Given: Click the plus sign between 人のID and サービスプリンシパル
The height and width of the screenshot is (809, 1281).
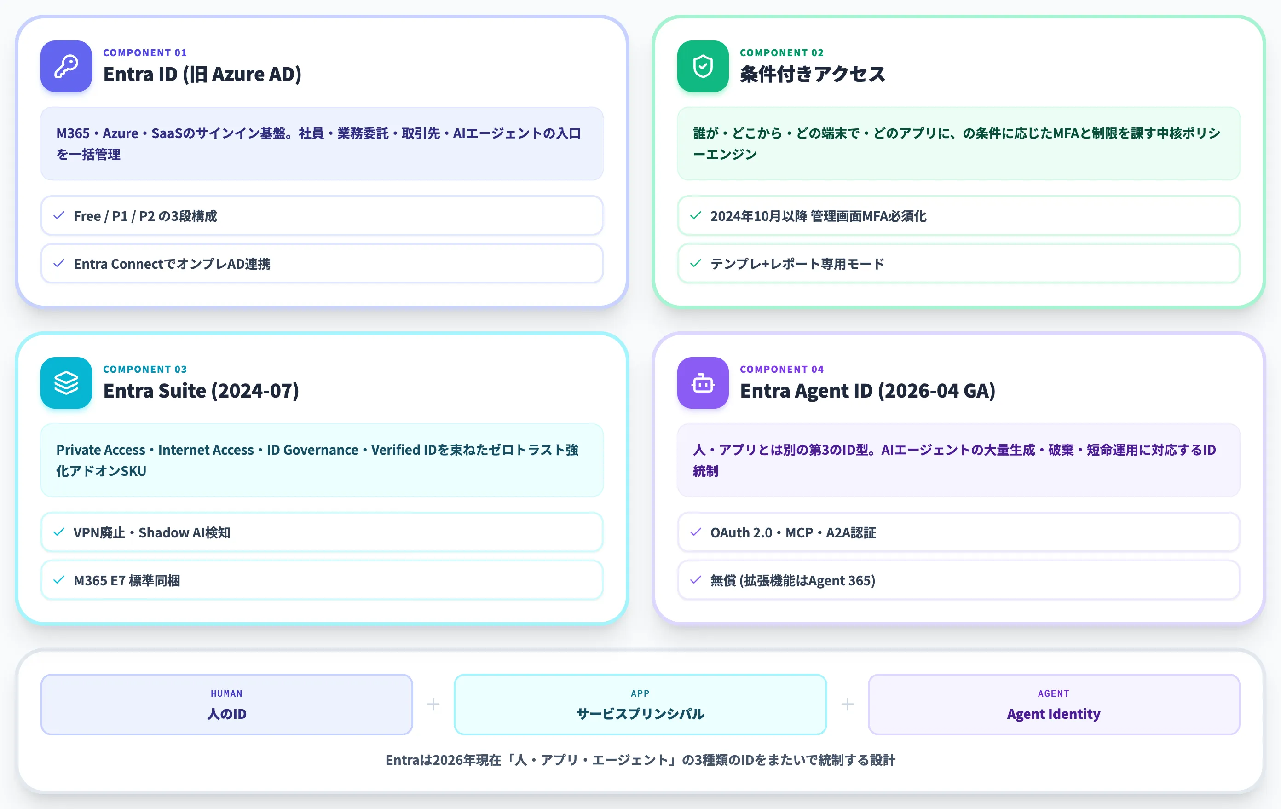Looking at the screenshot, I should [433, 704].
